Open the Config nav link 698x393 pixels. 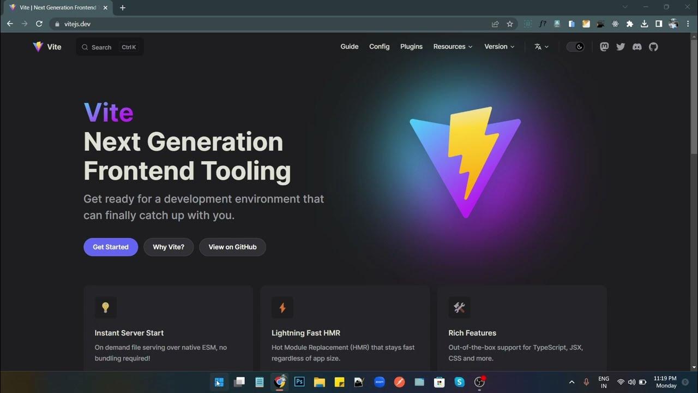(x=379, y=47)
